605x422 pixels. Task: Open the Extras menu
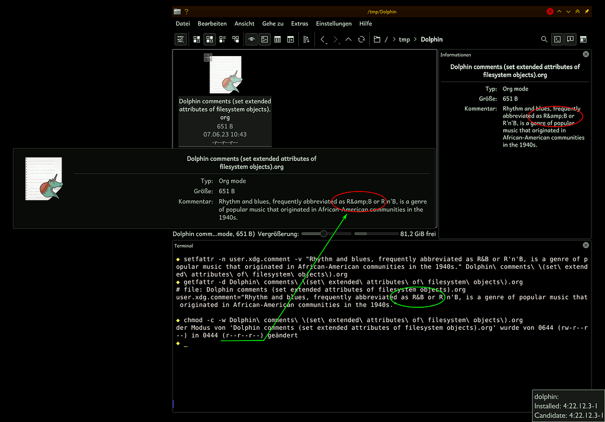[x=300, y=24]
